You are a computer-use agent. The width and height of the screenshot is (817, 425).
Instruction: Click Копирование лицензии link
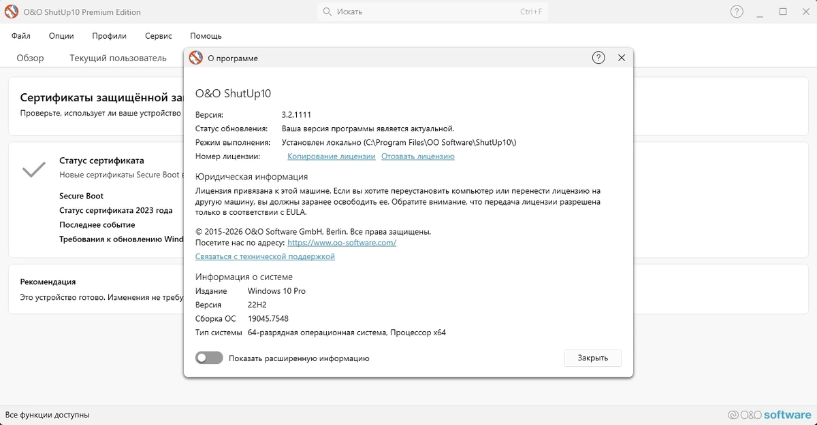point(331,156)
